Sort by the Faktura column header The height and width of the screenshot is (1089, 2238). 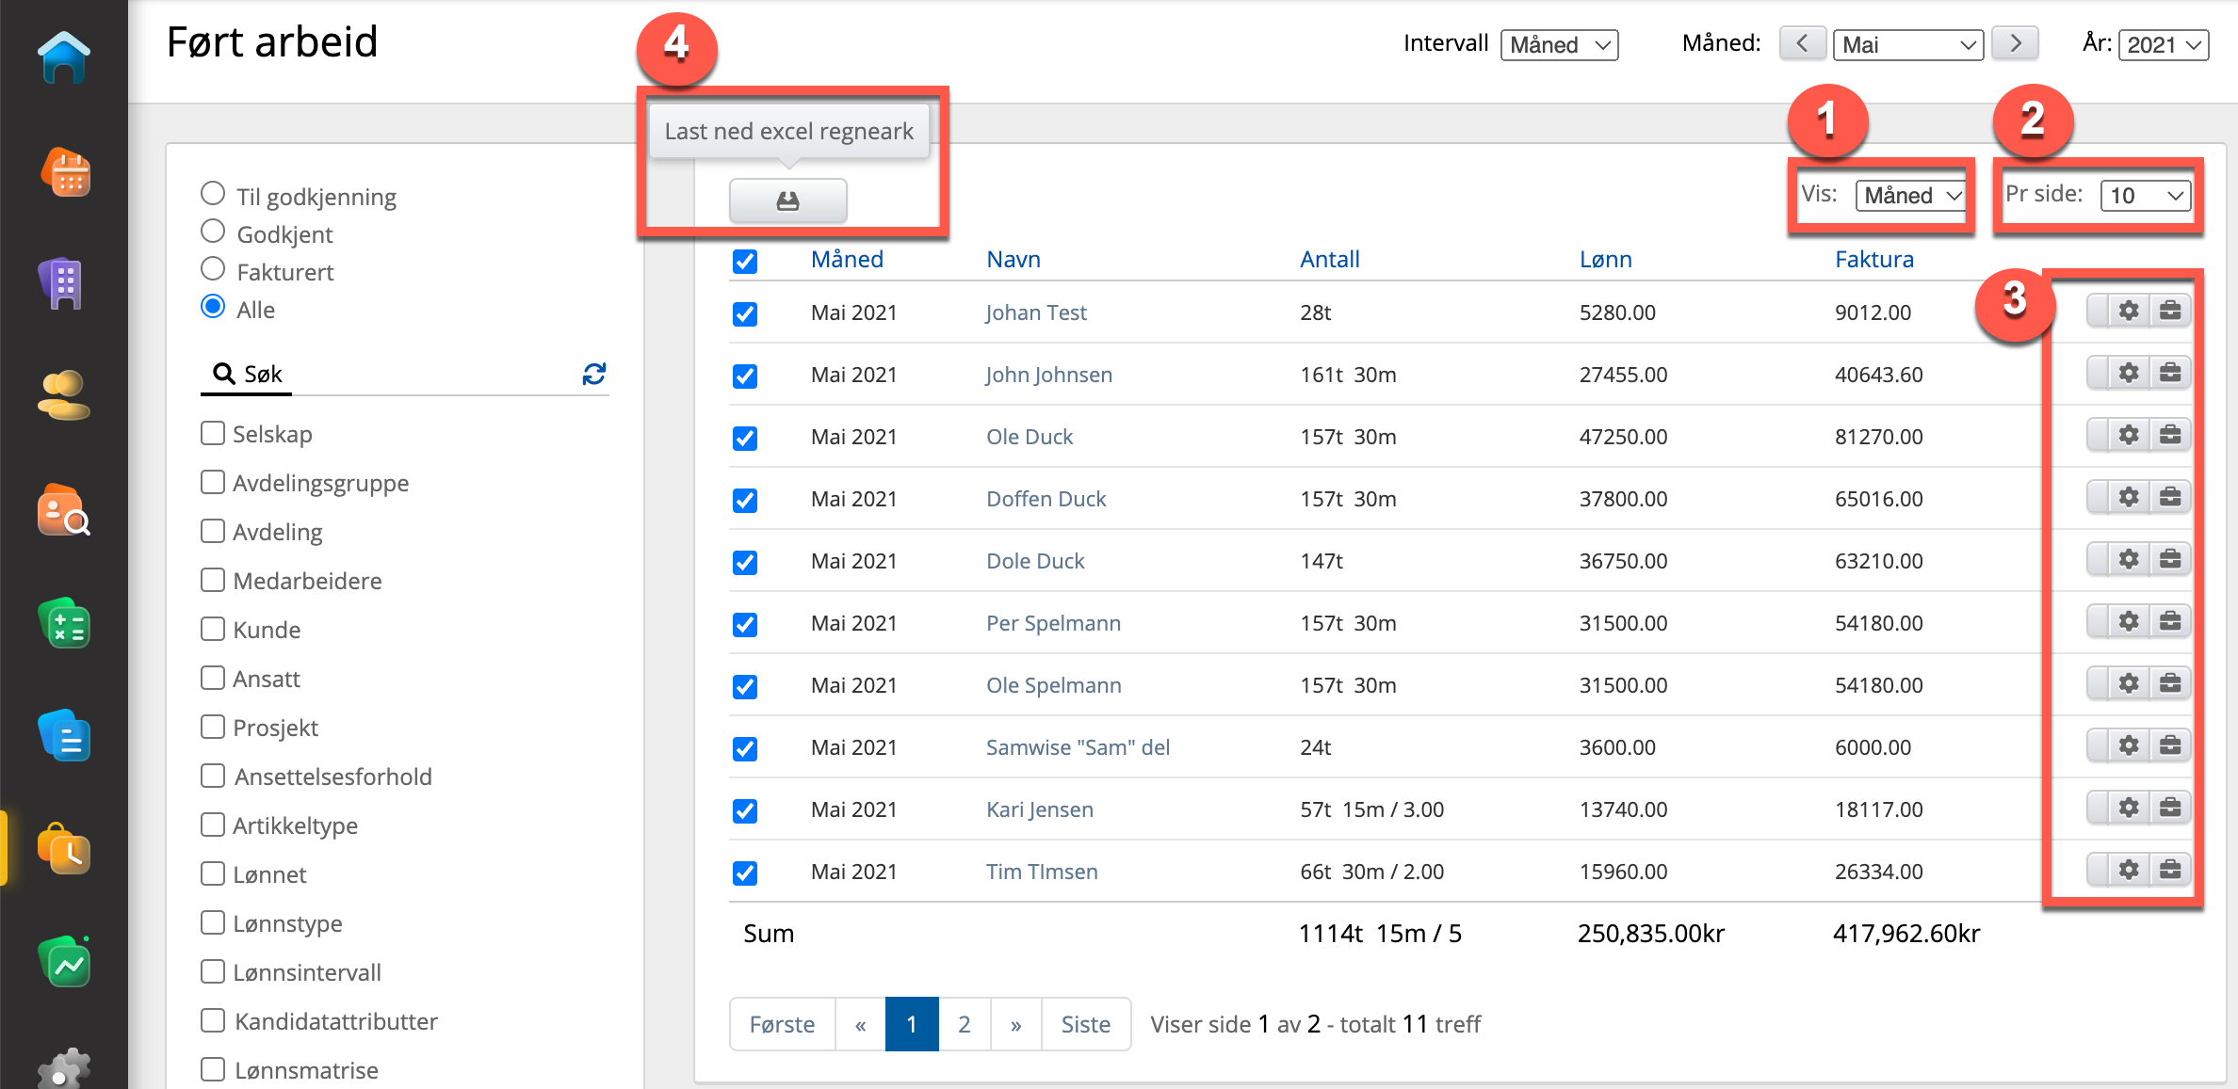[1873, 259]
